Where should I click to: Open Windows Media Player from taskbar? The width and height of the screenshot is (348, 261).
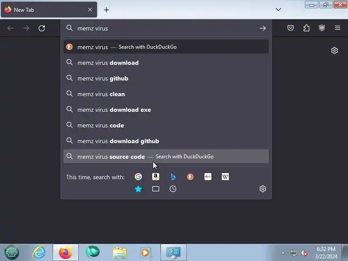[146, 253]
